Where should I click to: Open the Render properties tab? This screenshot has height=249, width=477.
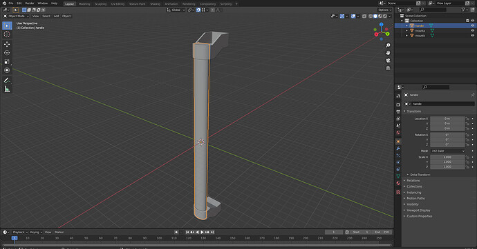(x=398, y=104)
